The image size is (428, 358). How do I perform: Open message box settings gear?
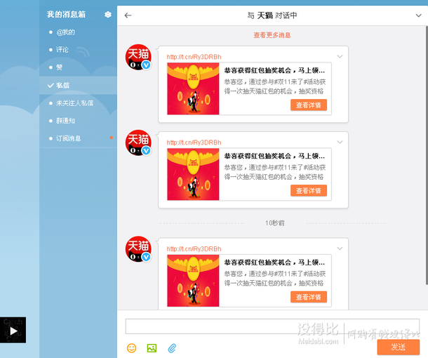click(108, 15)
